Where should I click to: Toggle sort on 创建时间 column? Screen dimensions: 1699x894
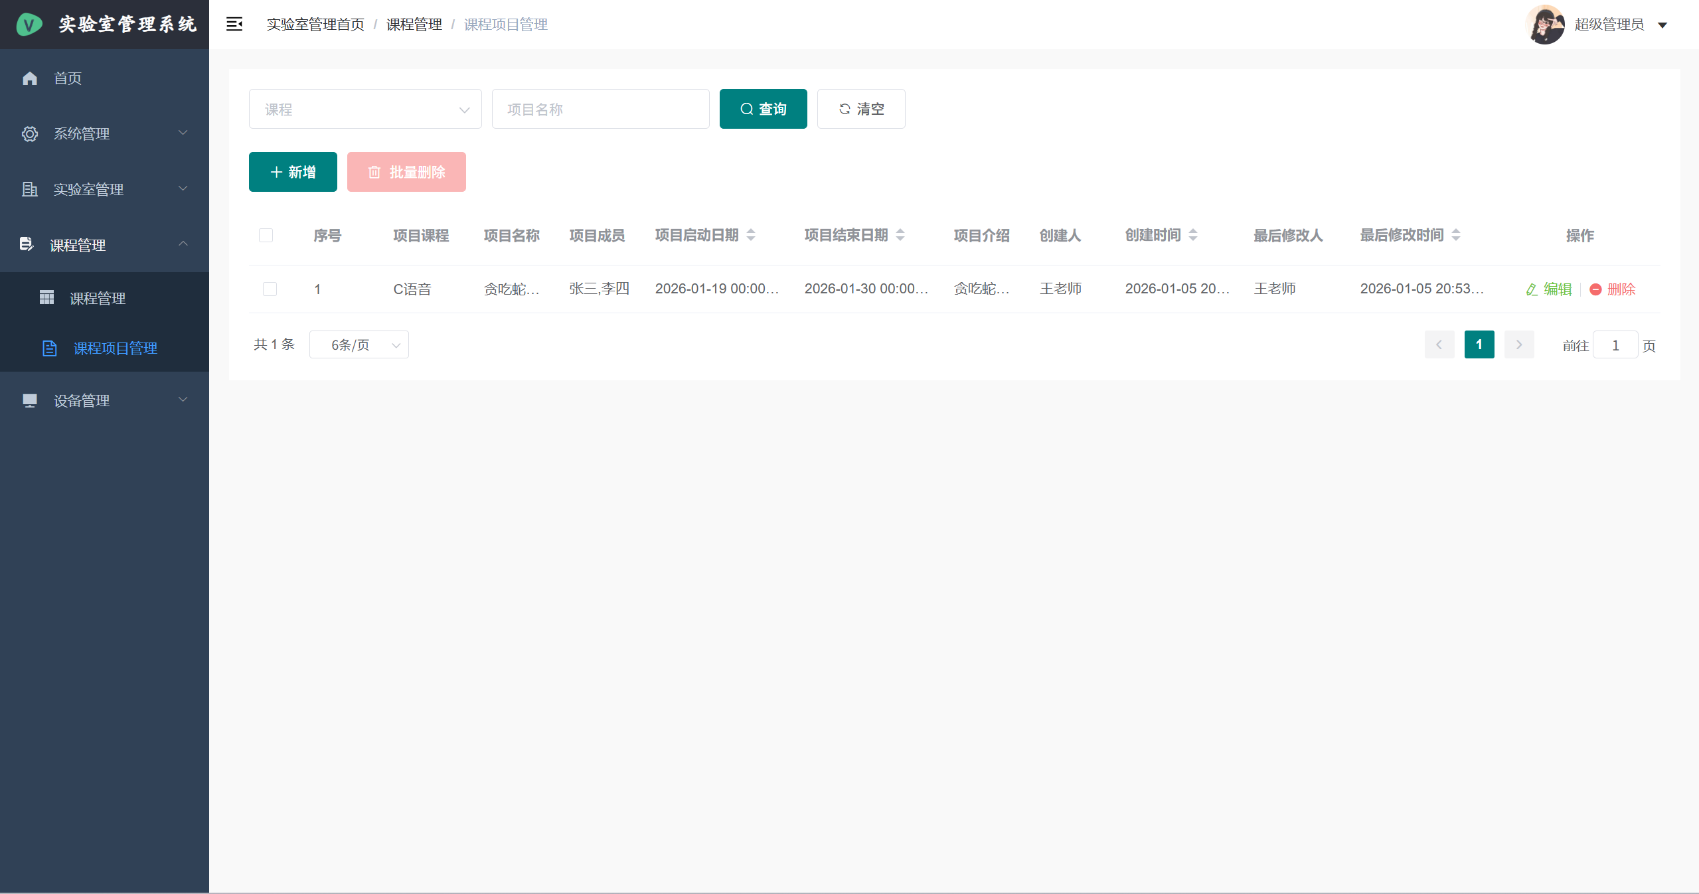[1194, 234]
